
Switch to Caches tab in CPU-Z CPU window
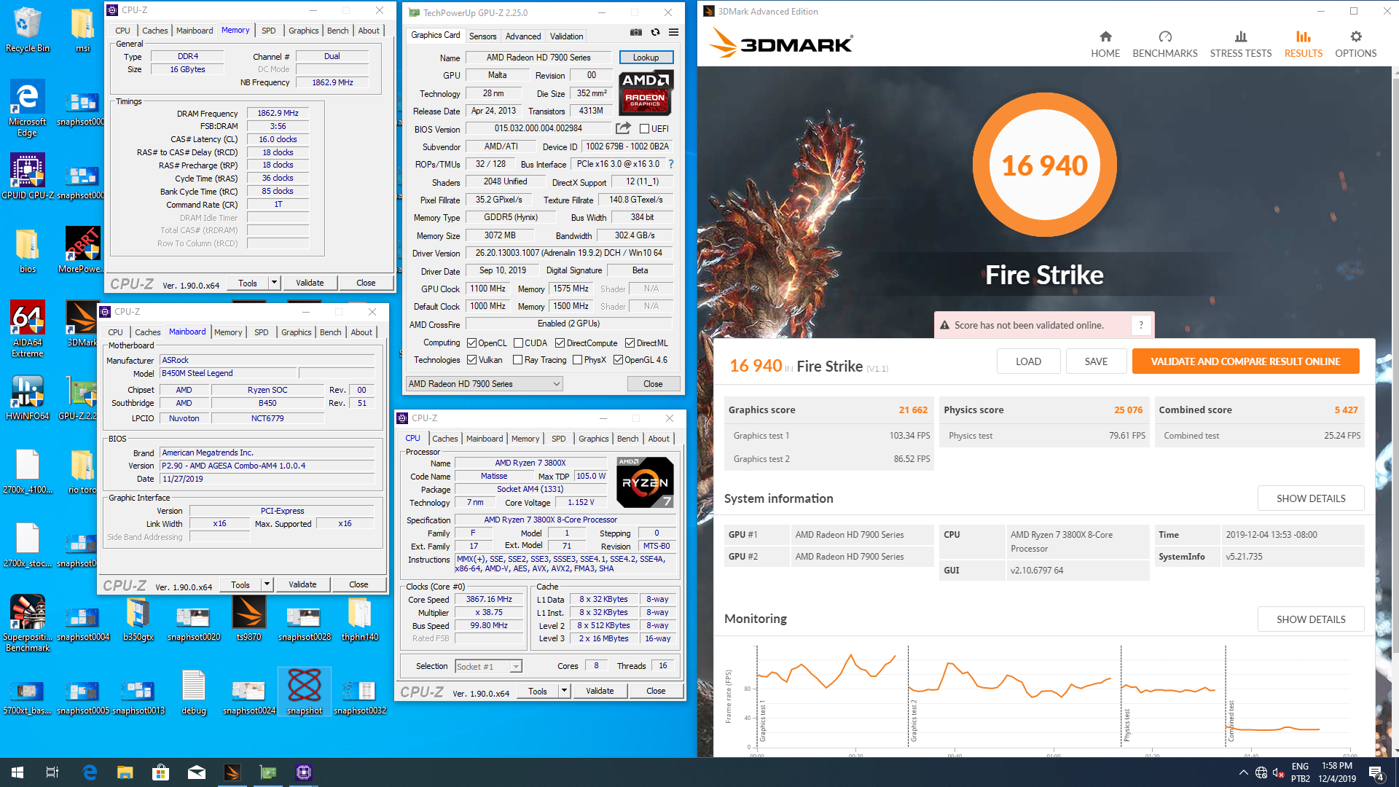point(445,439)
